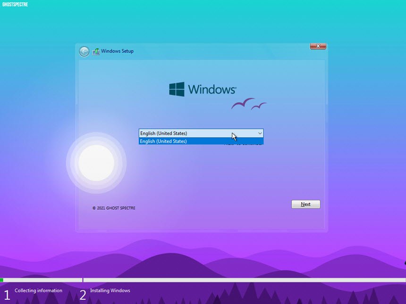Click the round back arrow button

(x=84, y=51)
